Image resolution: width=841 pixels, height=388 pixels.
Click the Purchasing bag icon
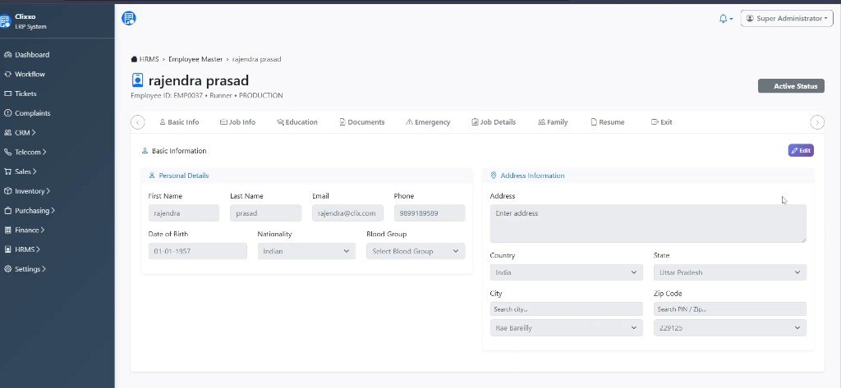click(7, 211)
